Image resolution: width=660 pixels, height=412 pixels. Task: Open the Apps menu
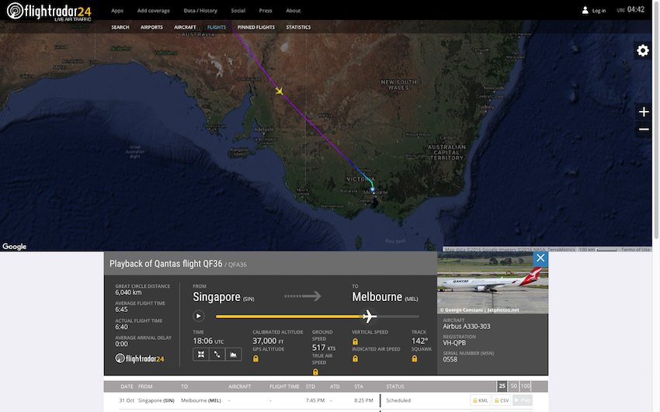(117, 11)
